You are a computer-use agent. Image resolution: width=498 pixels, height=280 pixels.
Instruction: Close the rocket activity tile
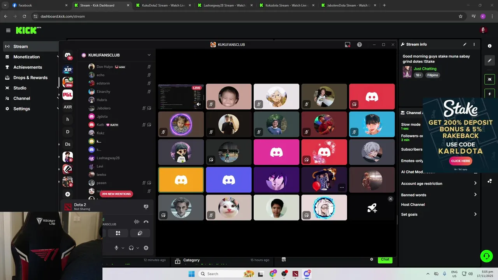click(391, 199)
